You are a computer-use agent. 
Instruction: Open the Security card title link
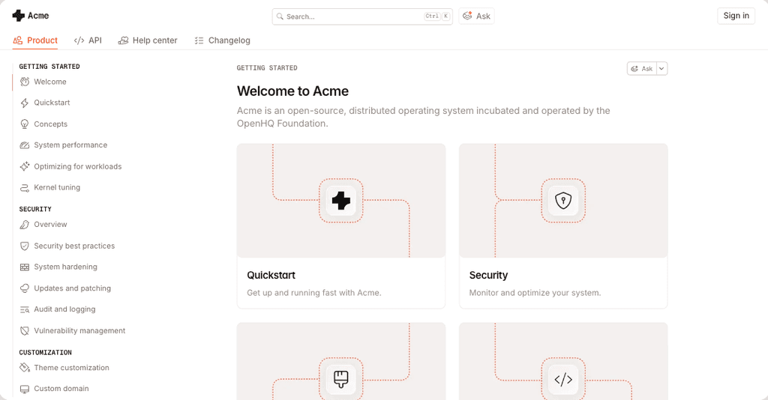pos(488,276)
